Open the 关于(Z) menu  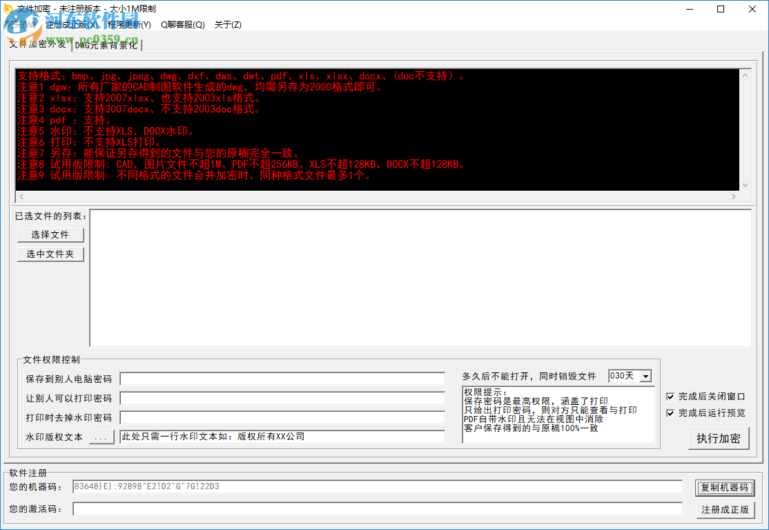(x=228, y=25)
